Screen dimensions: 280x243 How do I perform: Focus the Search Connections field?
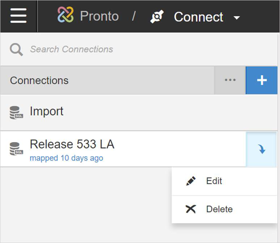click(109, 50)
